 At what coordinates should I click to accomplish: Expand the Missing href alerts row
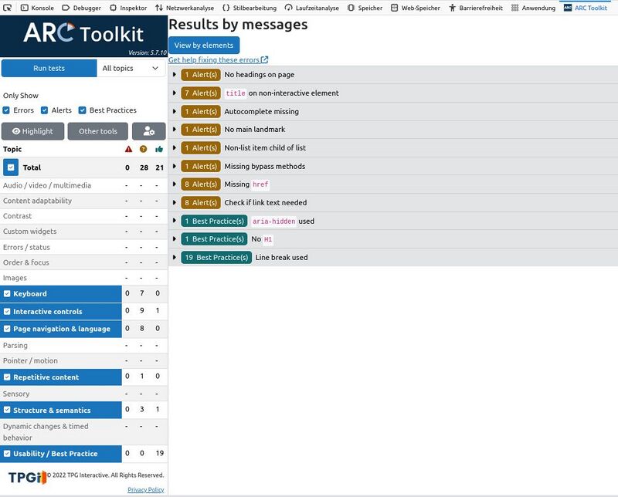pyautogui.click(x=175, y=184)
